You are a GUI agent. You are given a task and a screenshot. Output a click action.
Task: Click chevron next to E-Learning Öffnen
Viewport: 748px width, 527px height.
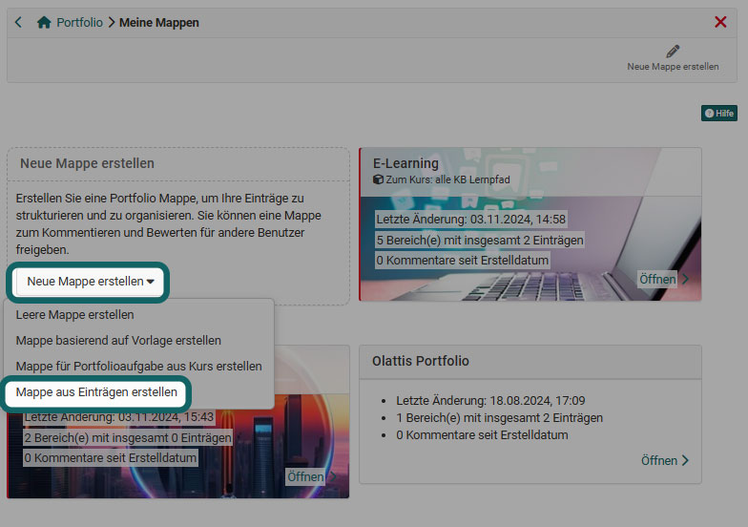pos(685,279)
